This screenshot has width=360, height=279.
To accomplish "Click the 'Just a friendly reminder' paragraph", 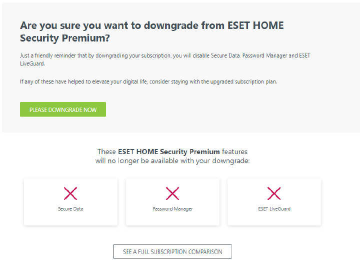I will tap(100, 55).
